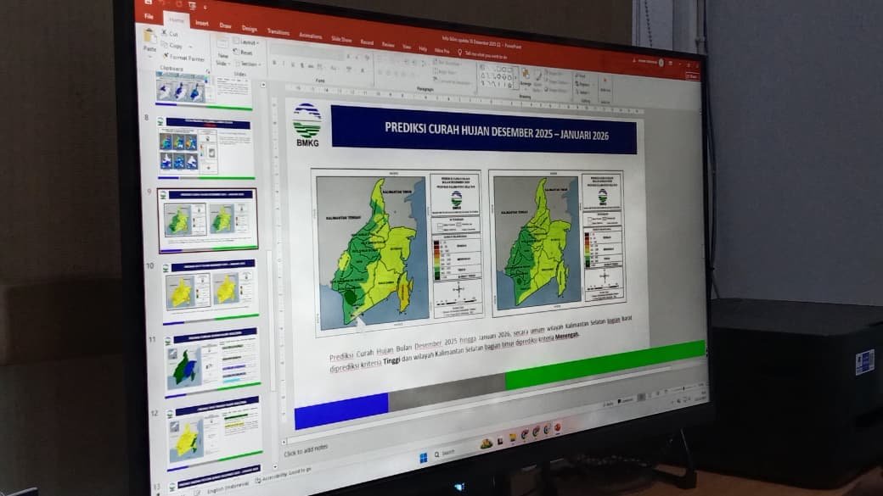
Task: Switch to the Draw ribbon tab
Action: pyautogui.click(x=225, y=26)
